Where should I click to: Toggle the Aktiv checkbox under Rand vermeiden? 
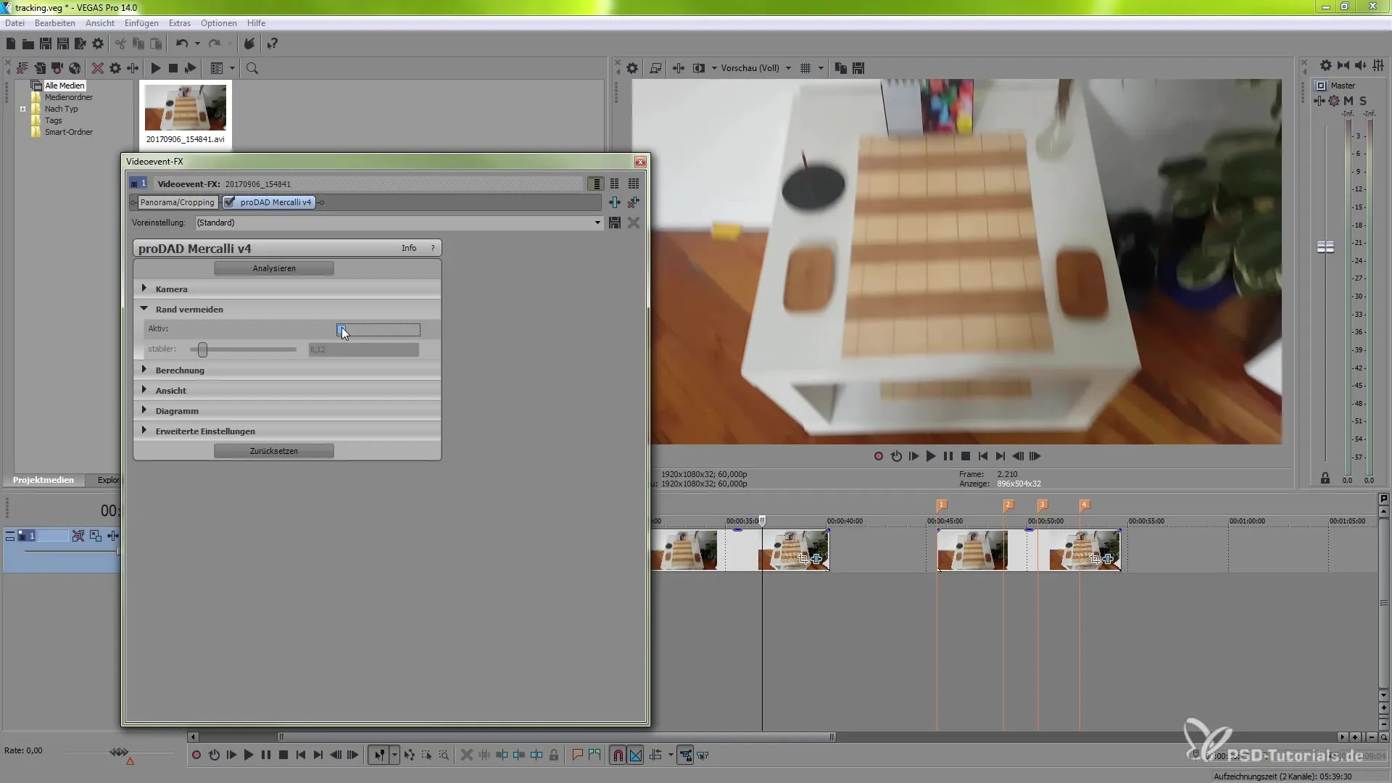(x=341, y=329)
